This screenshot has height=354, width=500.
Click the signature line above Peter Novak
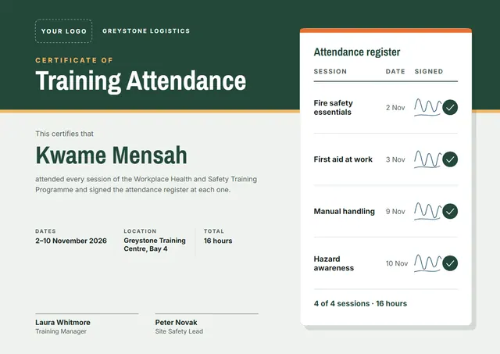207,314
